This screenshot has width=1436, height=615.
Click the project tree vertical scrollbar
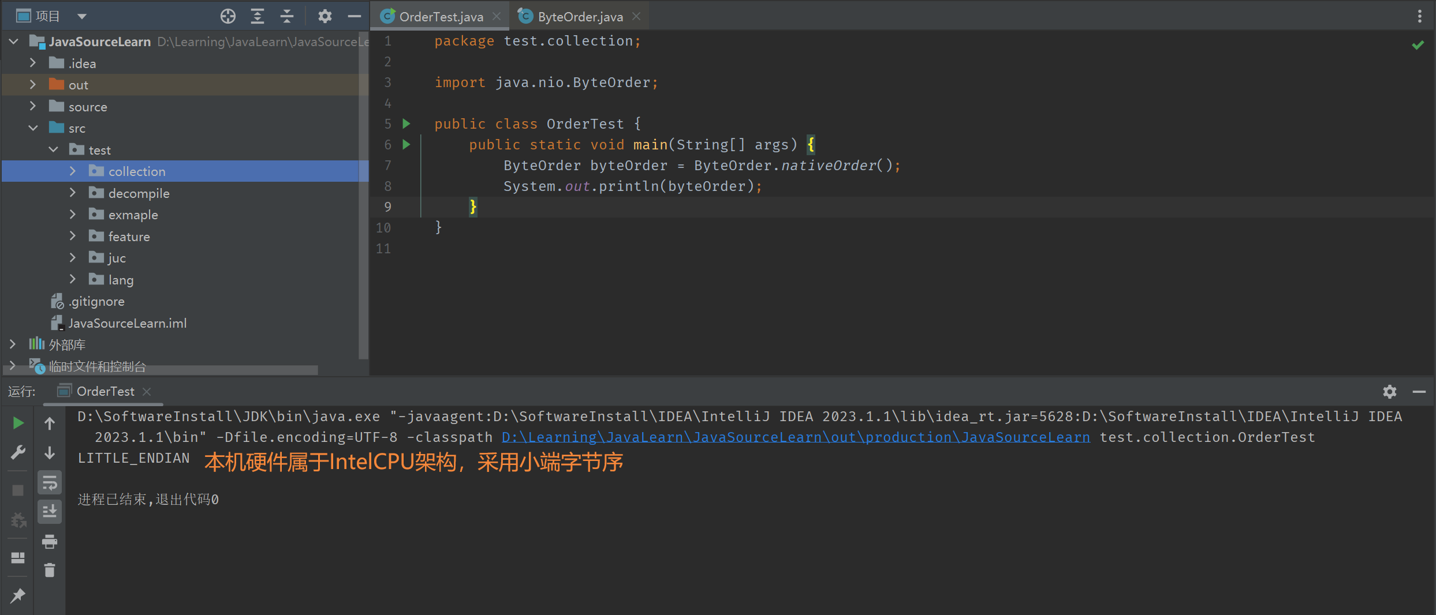363,196
